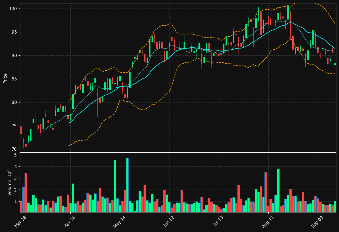Click the tall red volume bar before Aug 11
Screen dimensions: 339x232
point(266,192)
